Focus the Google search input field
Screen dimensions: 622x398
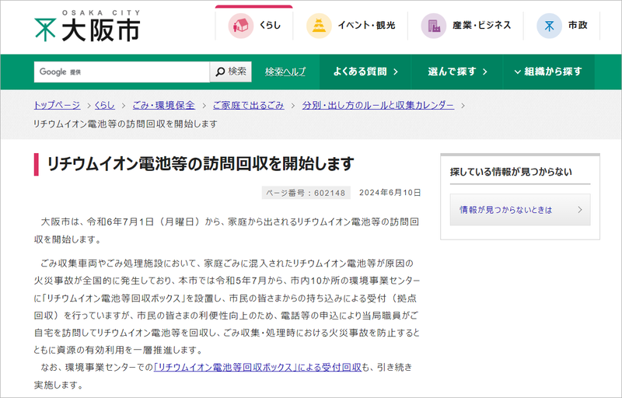122,72
